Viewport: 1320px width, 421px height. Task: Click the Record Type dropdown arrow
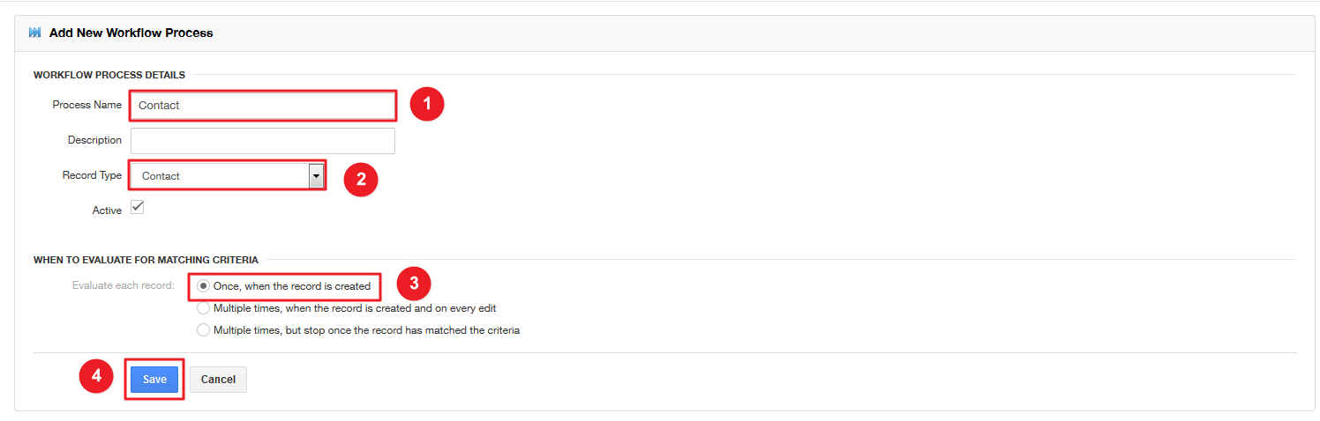pyautogui.click(x=316, y=176)
